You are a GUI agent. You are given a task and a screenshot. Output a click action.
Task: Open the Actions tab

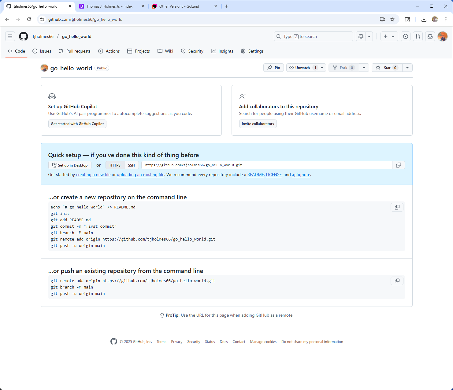click(x=109, y=51)
